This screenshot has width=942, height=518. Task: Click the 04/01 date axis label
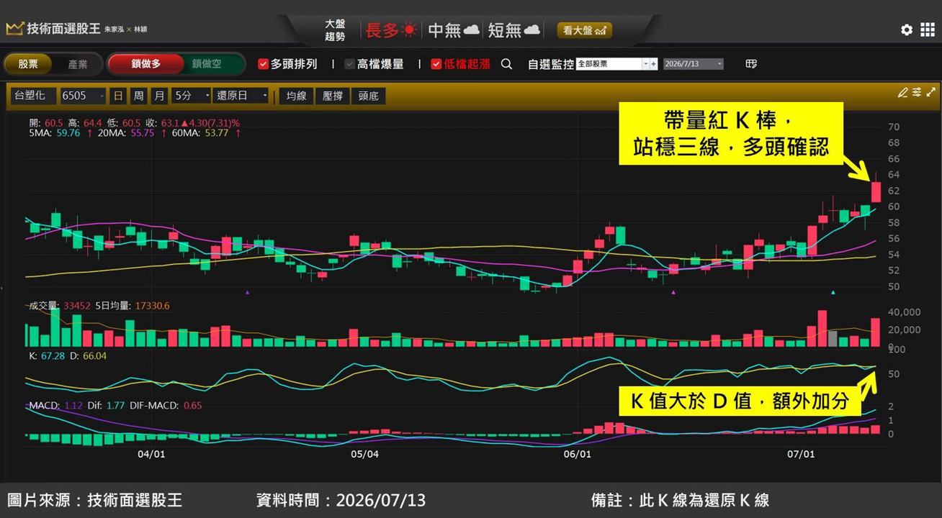click(151, 454)
